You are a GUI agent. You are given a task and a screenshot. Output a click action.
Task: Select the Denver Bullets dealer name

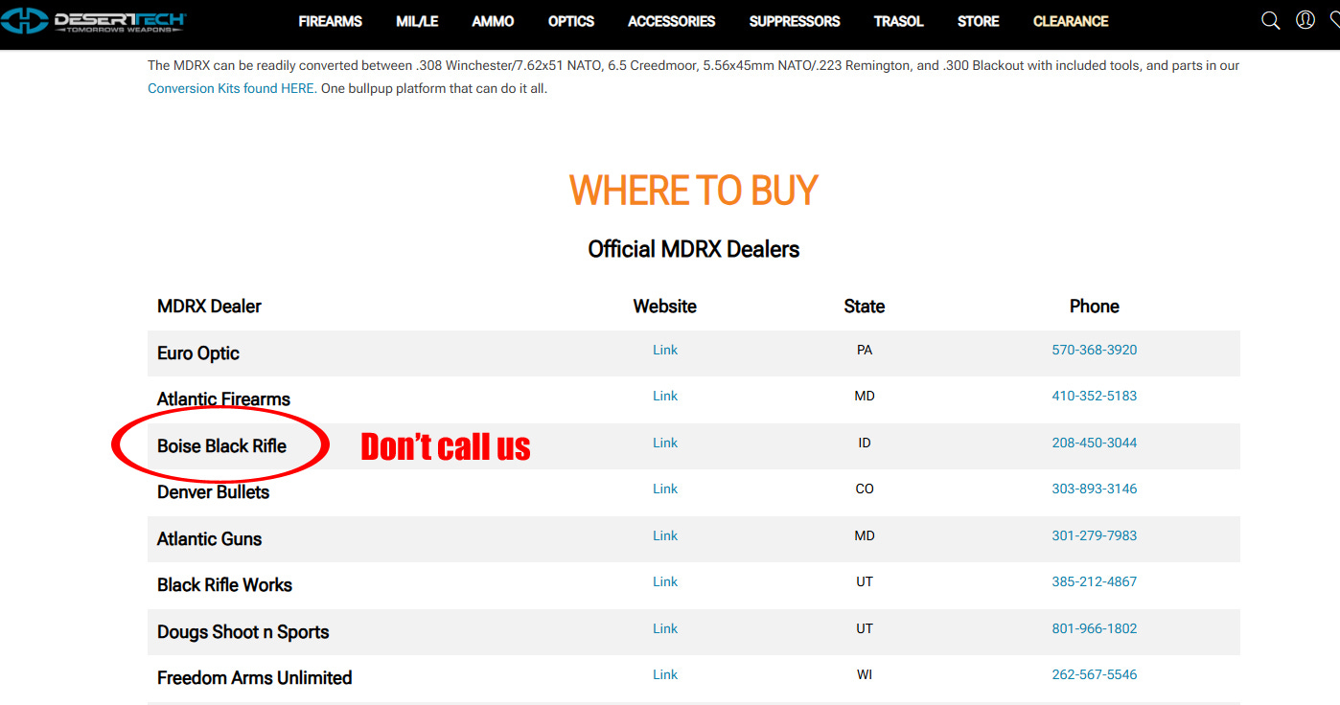point(213,492)
